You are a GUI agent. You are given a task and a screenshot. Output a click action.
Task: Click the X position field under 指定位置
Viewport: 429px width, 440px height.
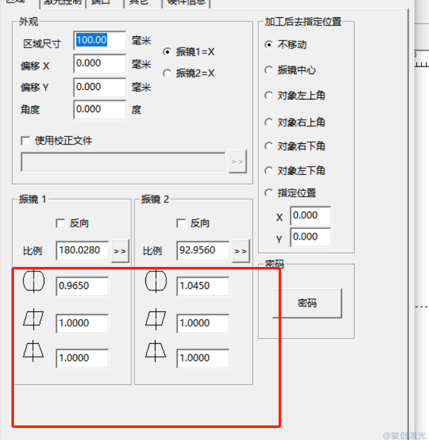coord(310,216)
